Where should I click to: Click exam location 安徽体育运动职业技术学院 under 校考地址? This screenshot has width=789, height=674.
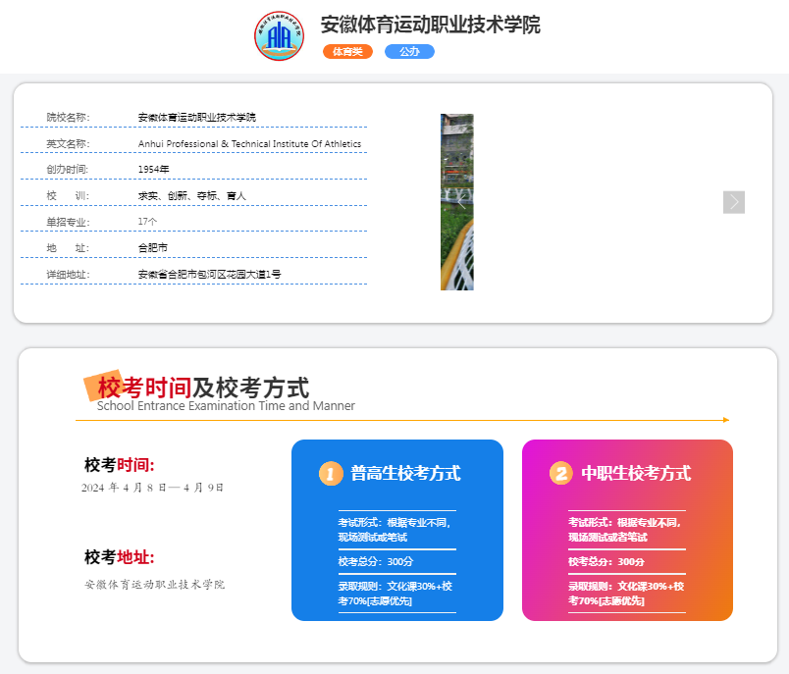coord(154,585)
